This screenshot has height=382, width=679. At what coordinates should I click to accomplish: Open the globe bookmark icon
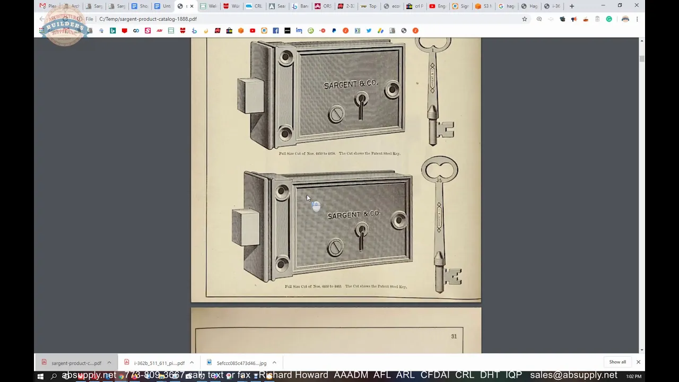pos(404,31)
